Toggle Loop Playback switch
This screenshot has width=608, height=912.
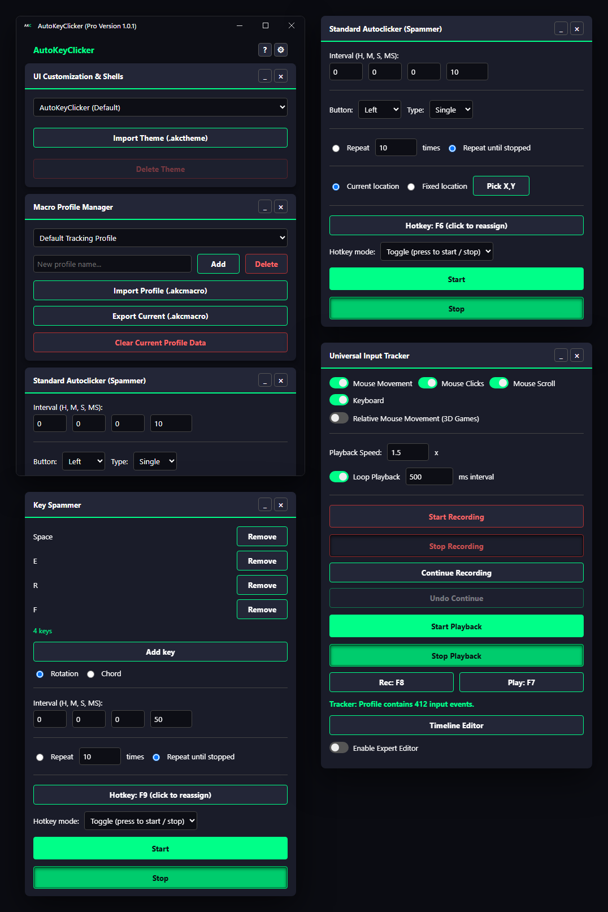tap(339, 476)
